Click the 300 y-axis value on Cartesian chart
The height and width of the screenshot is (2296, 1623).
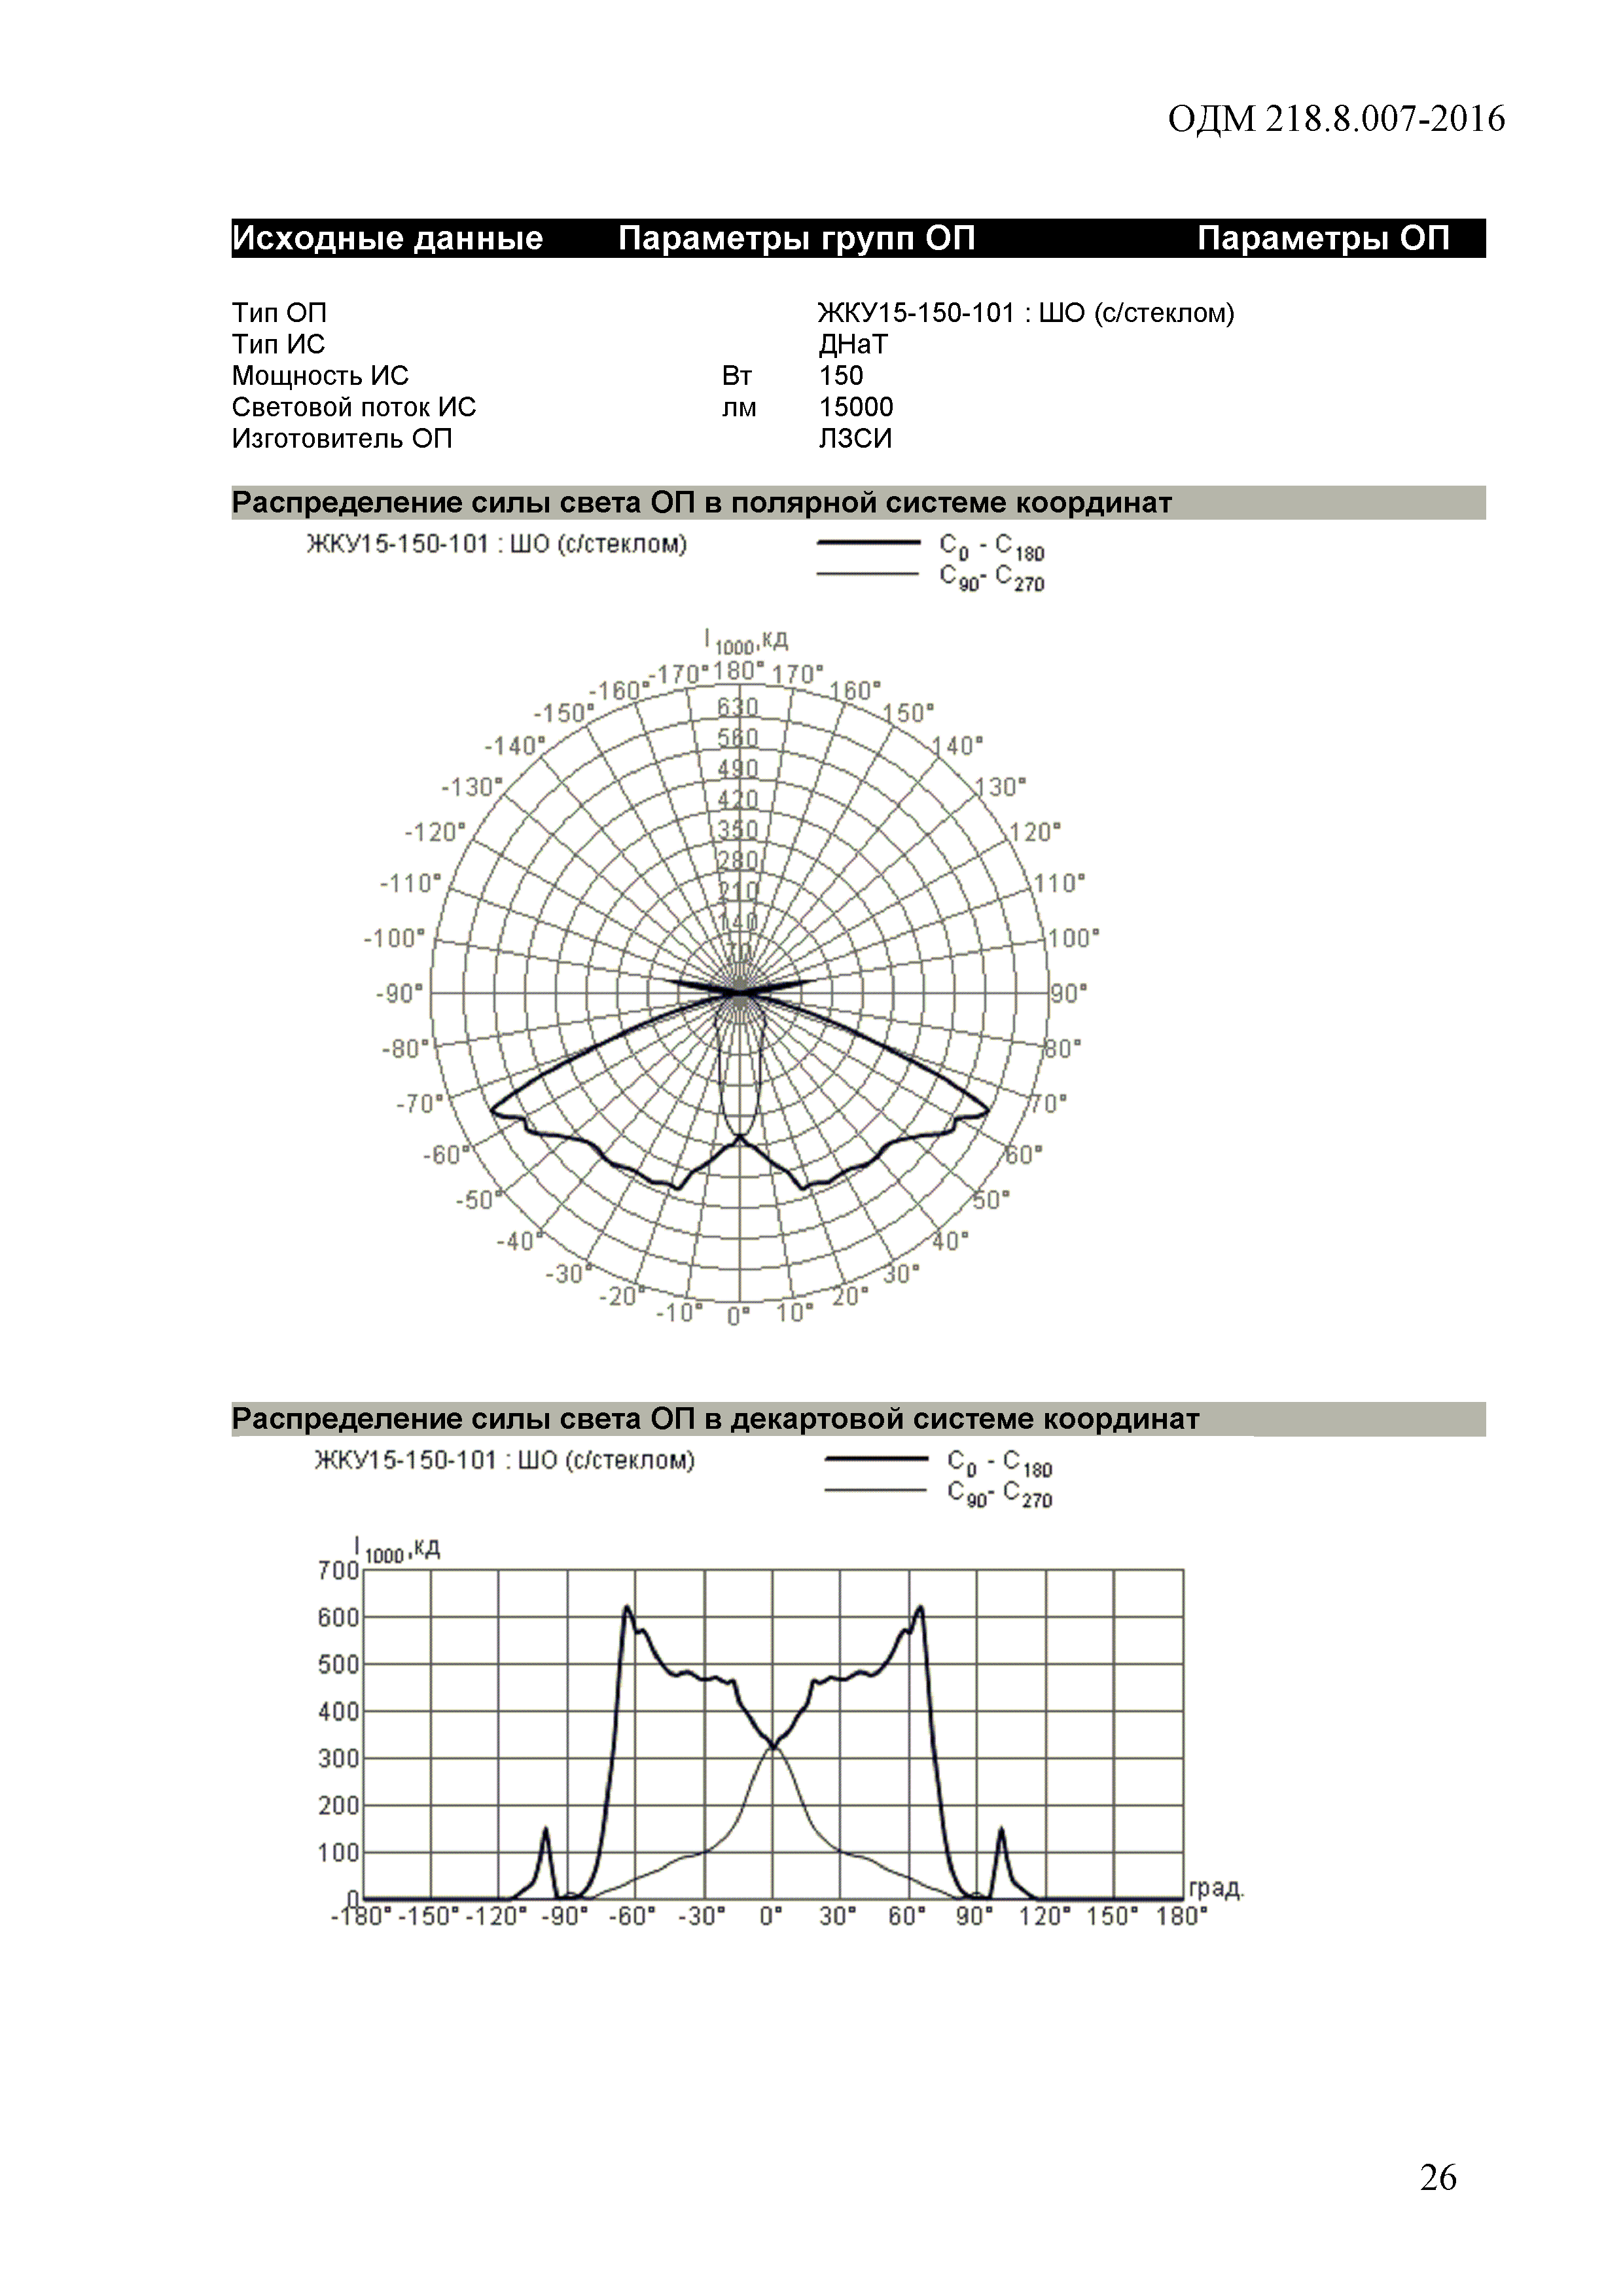(x=338, y=1759)
